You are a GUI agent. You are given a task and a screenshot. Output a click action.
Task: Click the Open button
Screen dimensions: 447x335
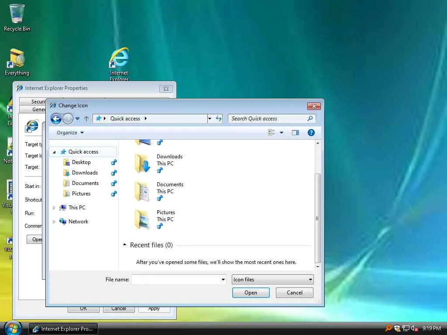click(x=251, y=293)
